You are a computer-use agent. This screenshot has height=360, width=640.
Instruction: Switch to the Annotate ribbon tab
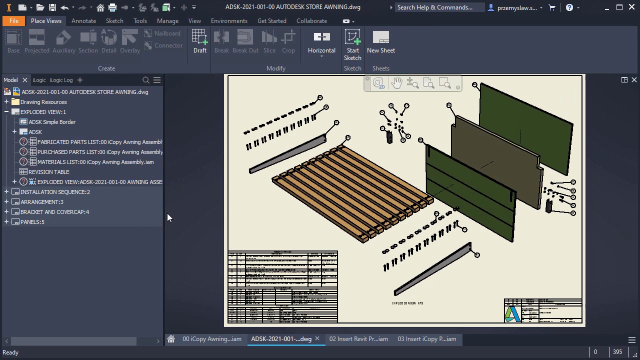83,21
